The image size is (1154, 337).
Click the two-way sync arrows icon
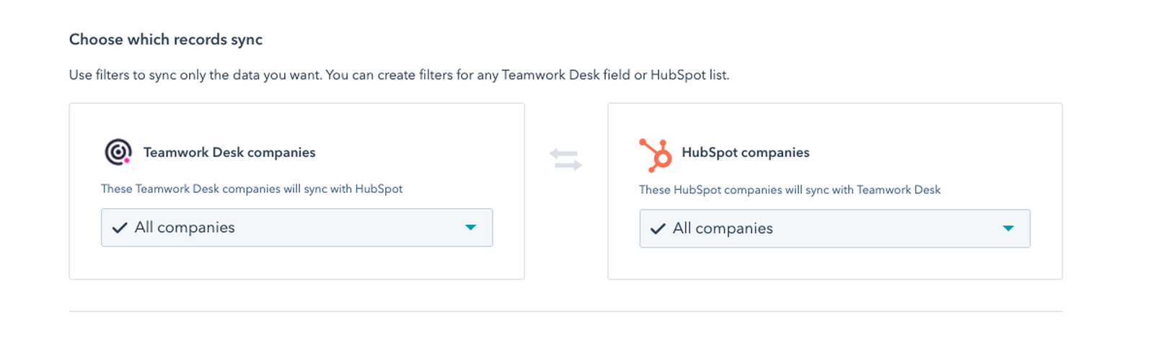565,159
